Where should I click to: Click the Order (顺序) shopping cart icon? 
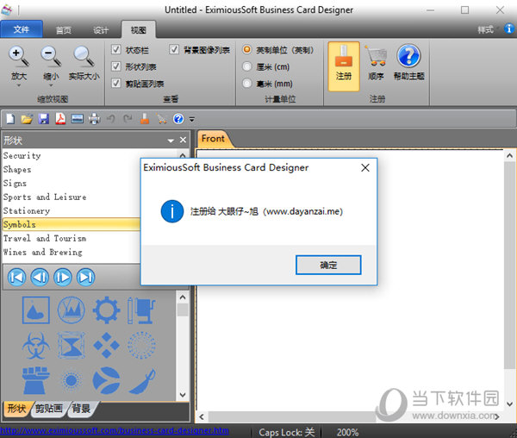[376, 56]
